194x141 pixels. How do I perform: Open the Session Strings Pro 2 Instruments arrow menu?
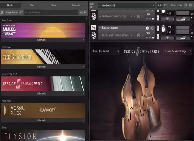84,93
